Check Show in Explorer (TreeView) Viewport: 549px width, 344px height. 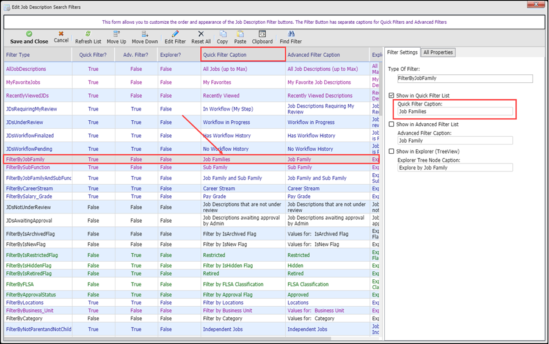(392, 151)
